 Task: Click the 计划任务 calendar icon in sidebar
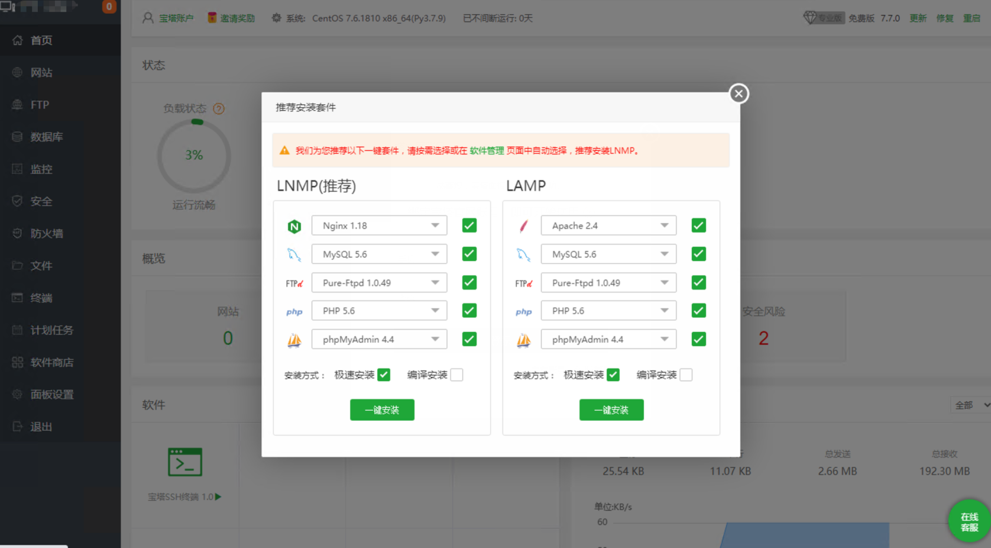(x=18, y=330)
